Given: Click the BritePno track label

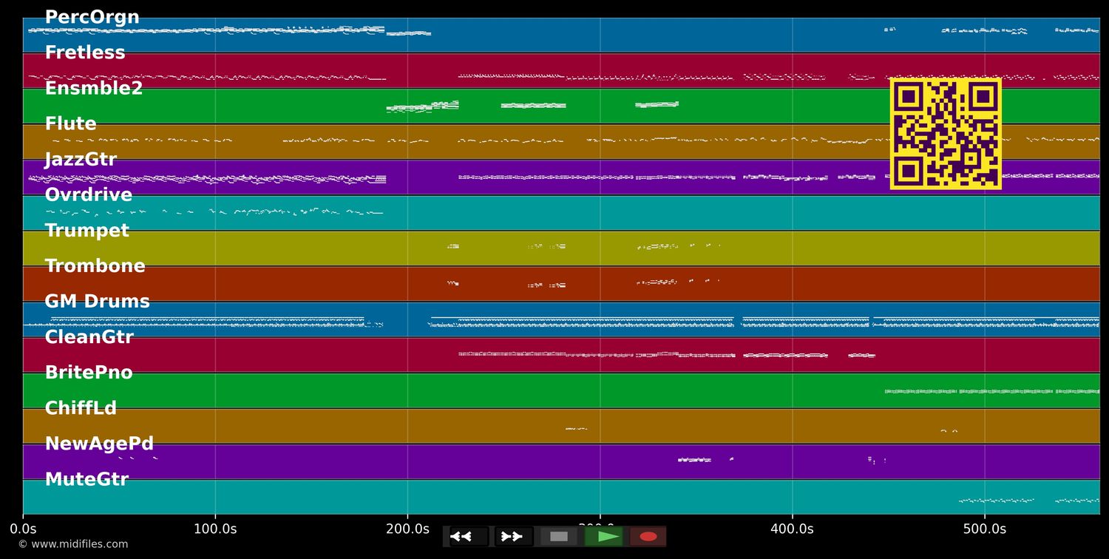Looking at the screenshot, I should point(89,372).
